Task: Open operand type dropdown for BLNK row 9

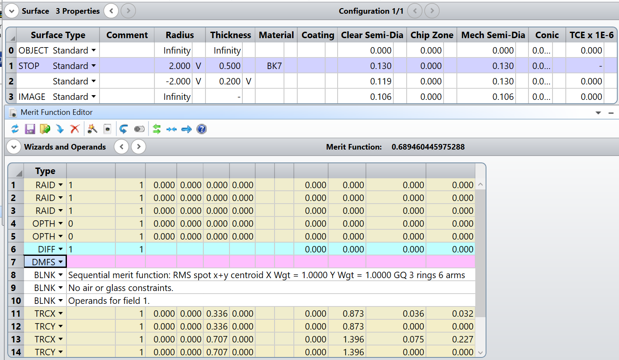Action: tap(60, 288)
